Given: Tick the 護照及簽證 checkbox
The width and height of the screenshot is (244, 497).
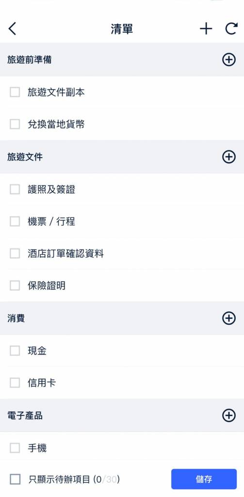Looking at the screenshot, I should point(15,190).
